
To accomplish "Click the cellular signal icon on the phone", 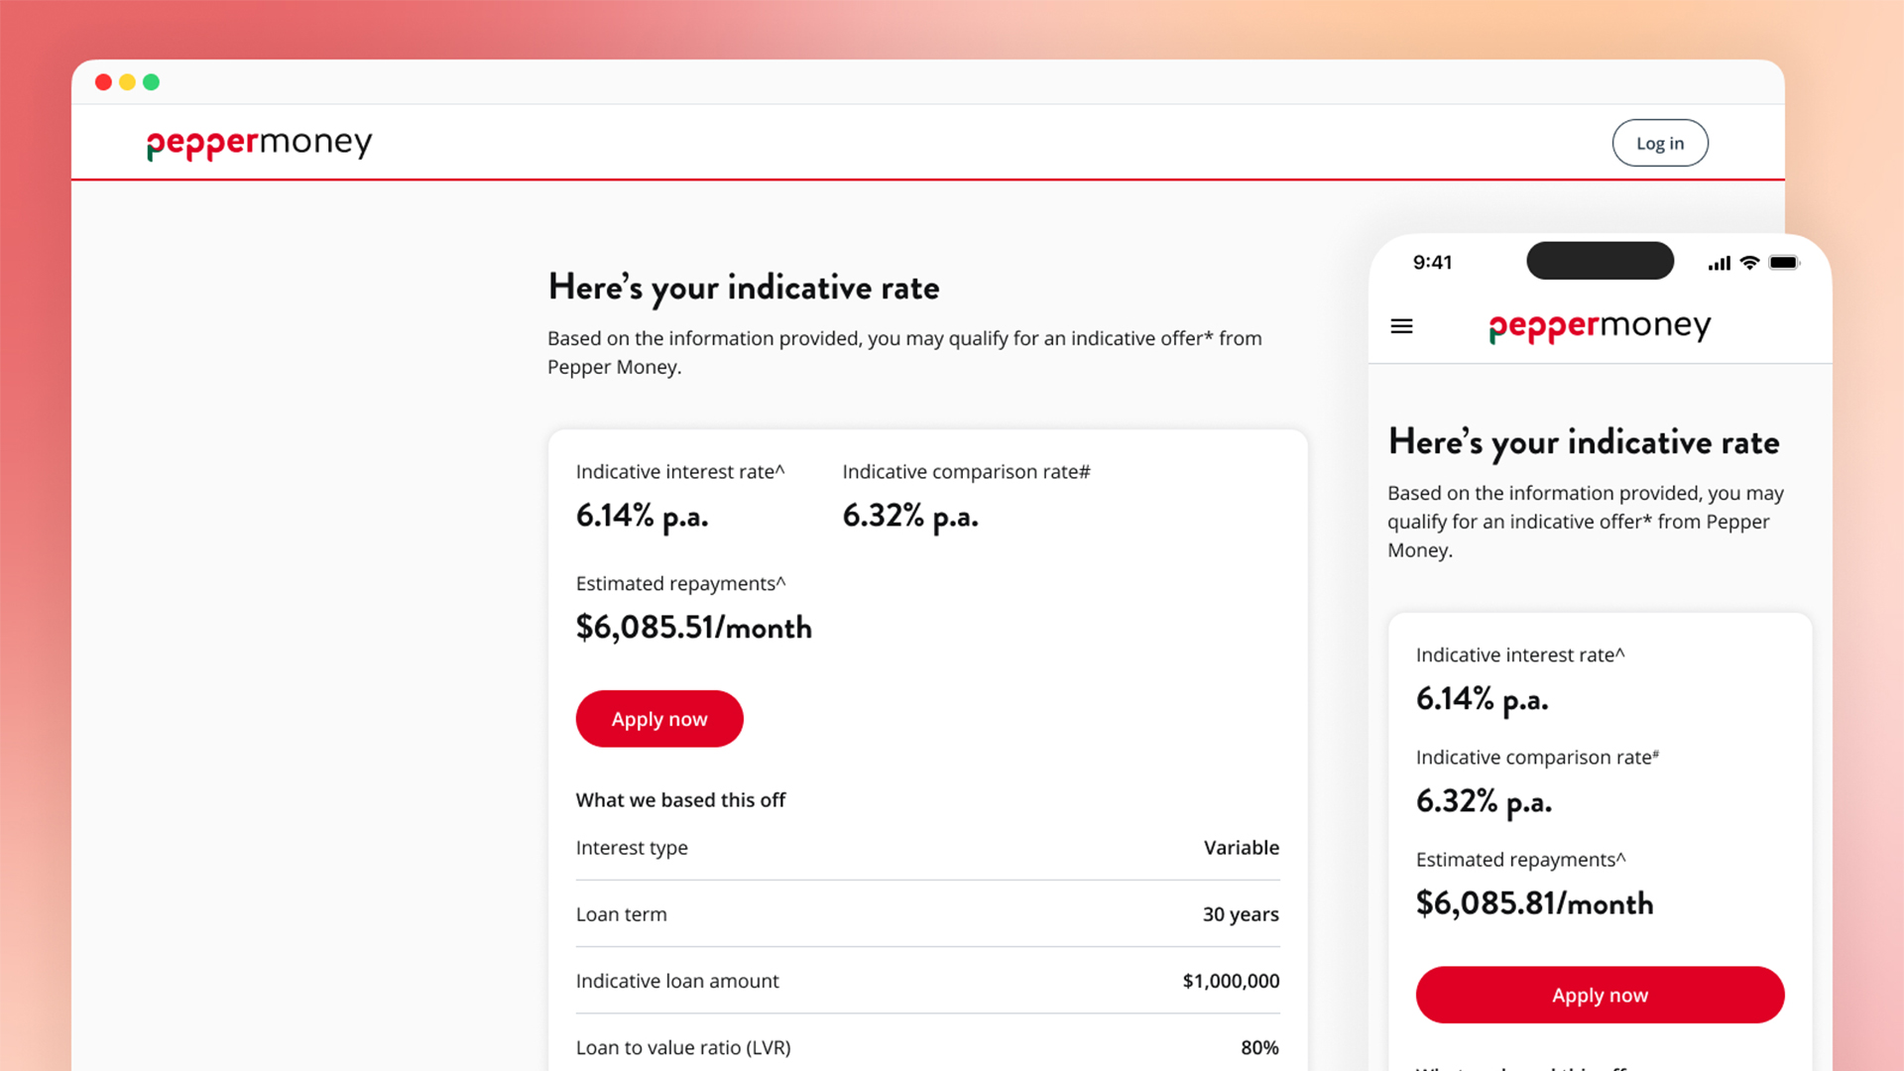I will (x=1718, y=262).
